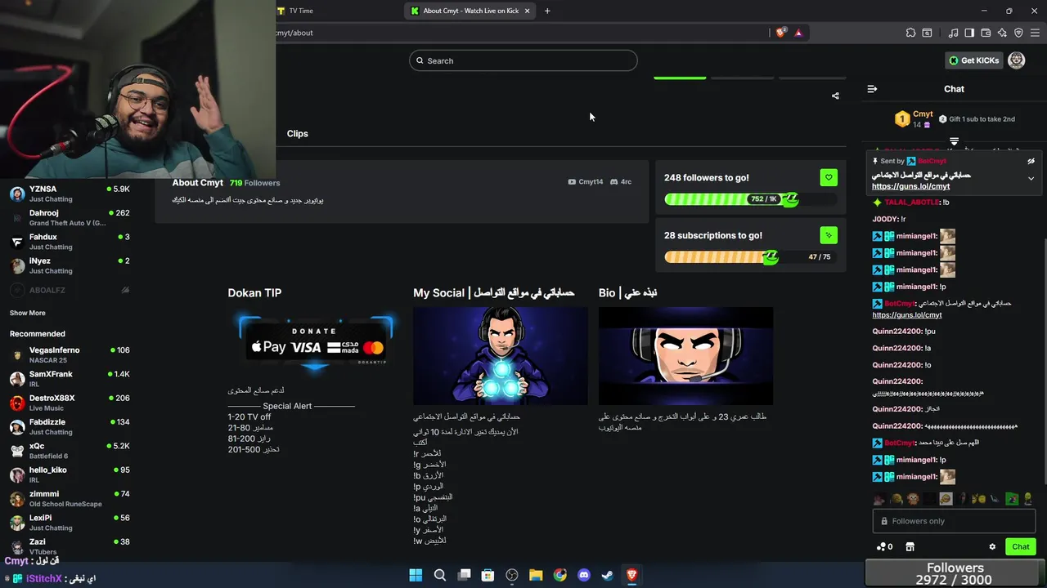Open the guns.lol/cmyt link in BotCmyt chat message
The height and width of the screenshot is (588, 1047).
tap(907, 315)
